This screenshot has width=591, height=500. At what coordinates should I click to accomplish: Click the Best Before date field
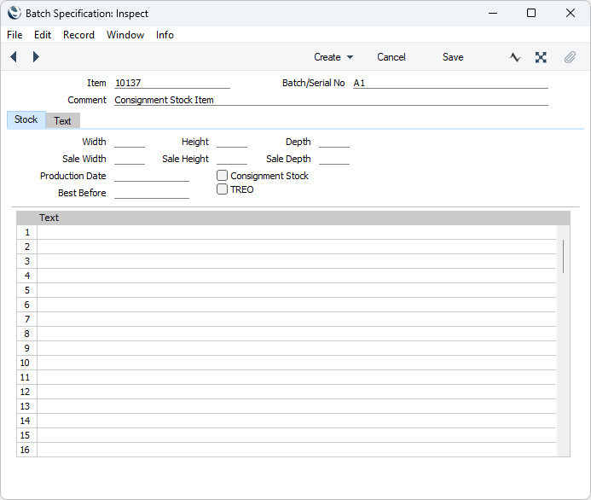click(x=152, y=193)
